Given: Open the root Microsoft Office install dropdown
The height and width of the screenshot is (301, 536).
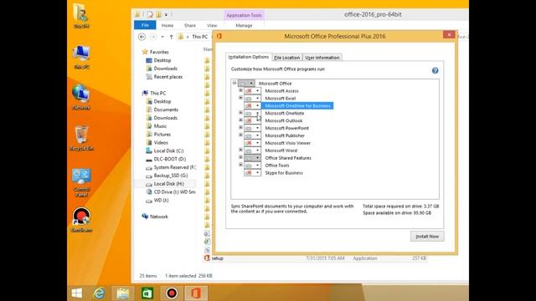Looking at the screenshot, I should click(x=246, y=84).
